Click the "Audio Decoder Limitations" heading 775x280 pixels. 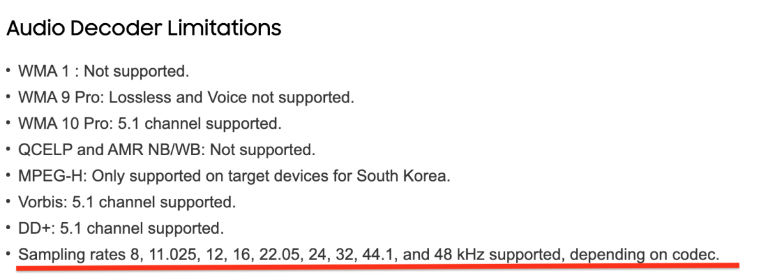click(x=144, y=28)
